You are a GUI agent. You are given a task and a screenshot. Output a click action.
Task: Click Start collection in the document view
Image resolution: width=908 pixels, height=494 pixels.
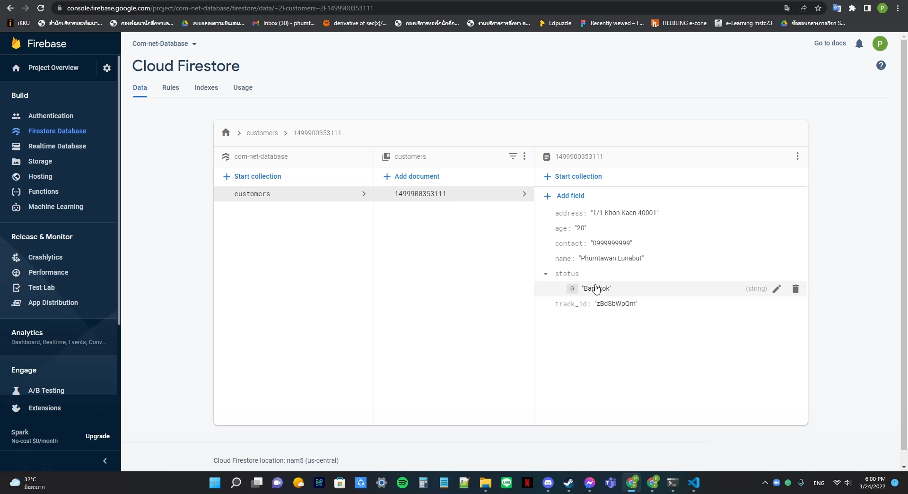click(578, 176)
